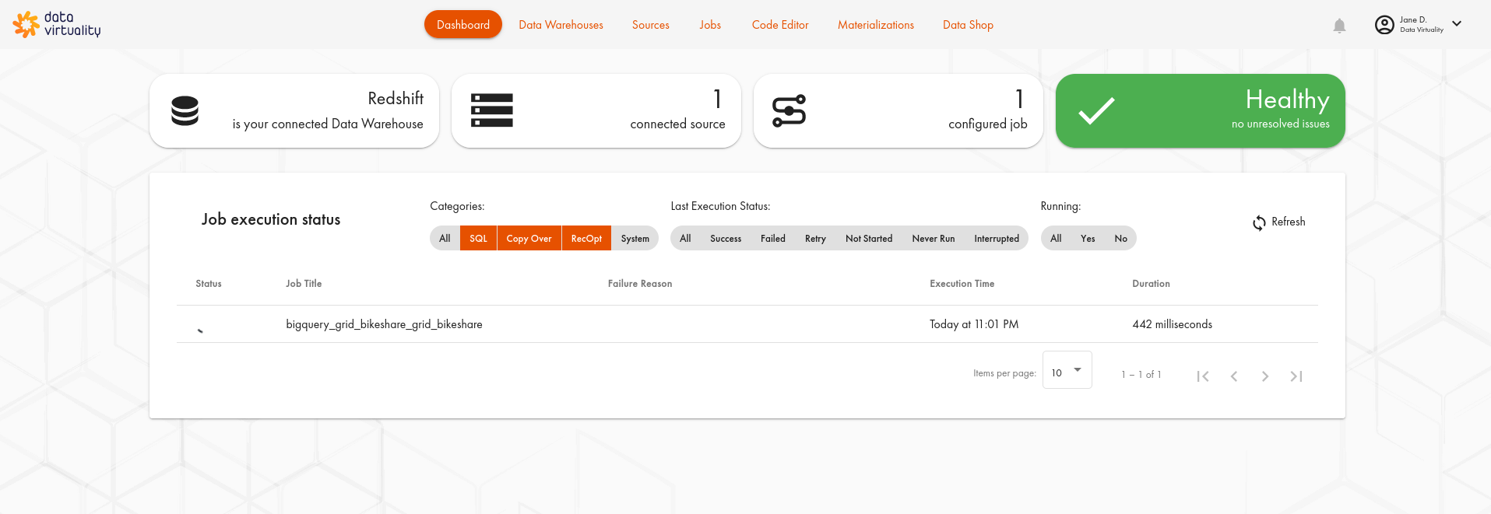Screen dimensions: 1491x514
Task: Toggle the SQL category filter
Action: coord(478,239)
